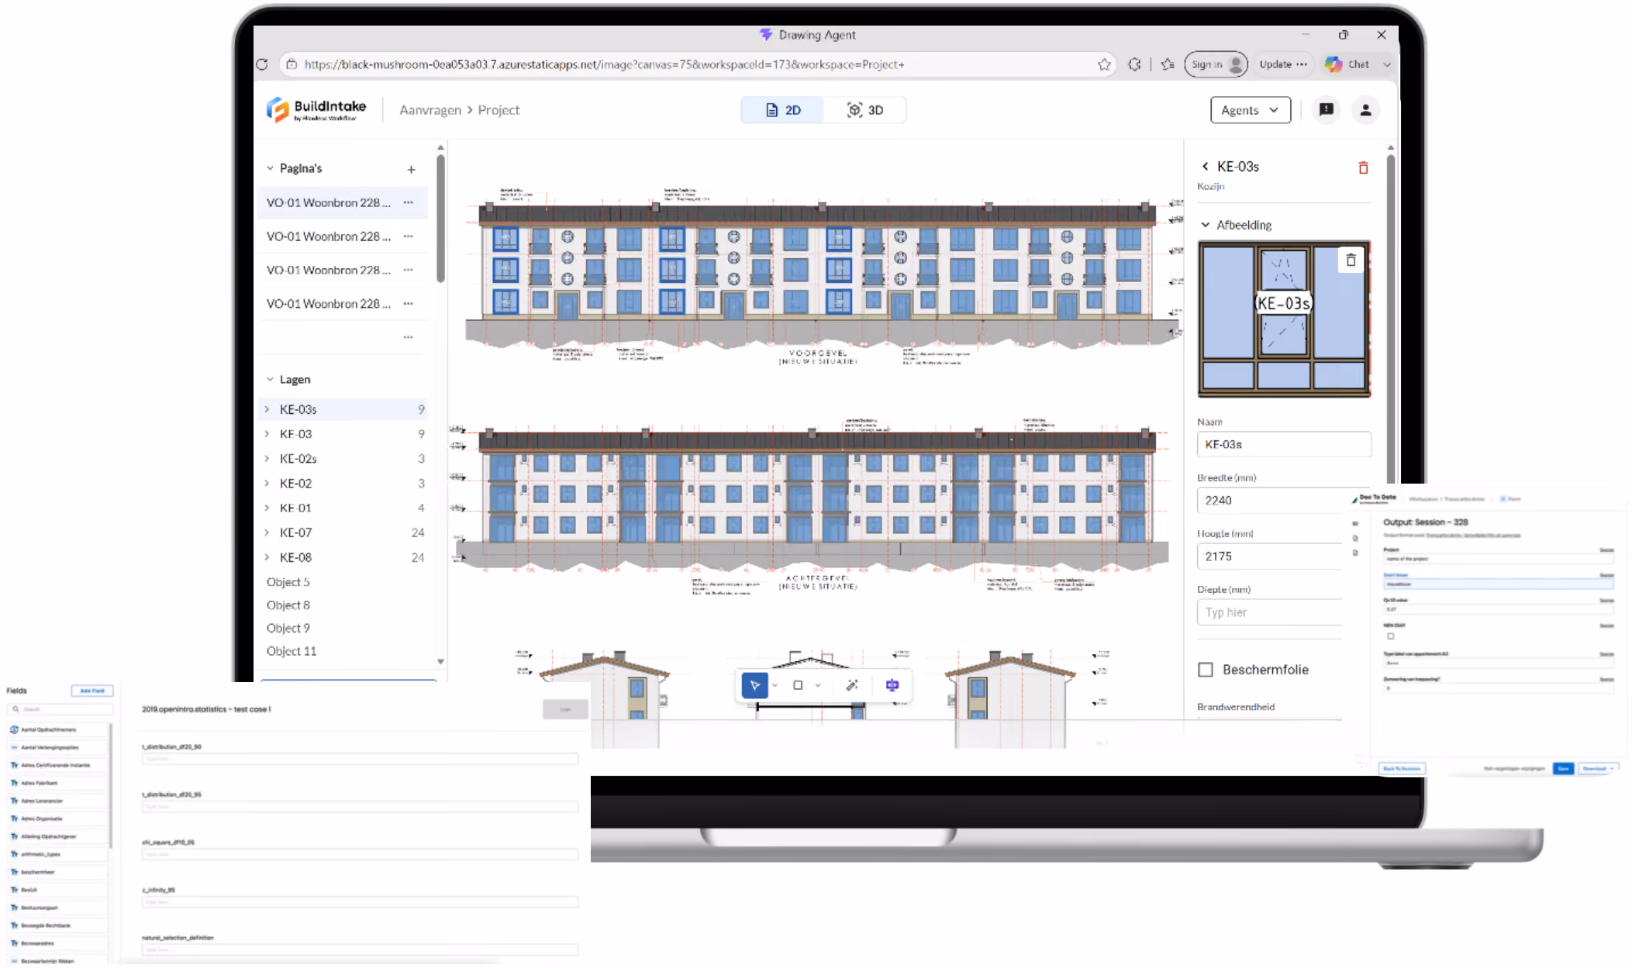The width and height of the screenshot is (1632, 968).
Task: Navigate to Aanvragen breadcrumb
Action: tap(430, 110)
